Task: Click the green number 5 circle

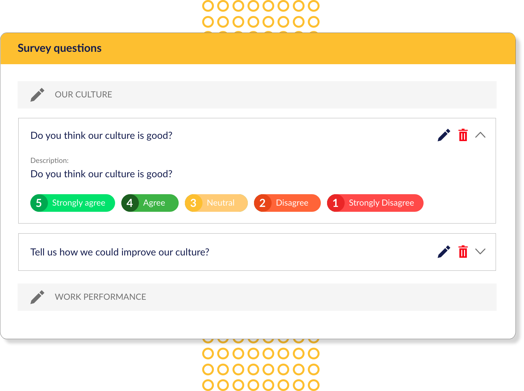Action: (39, 203)
